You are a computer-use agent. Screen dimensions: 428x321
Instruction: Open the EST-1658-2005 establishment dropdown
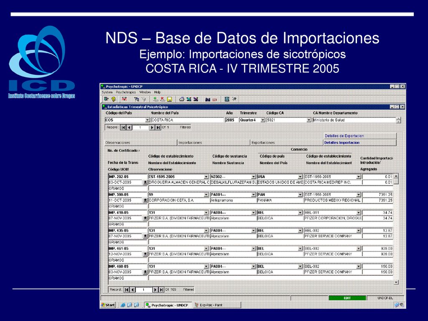click(359, 177)
